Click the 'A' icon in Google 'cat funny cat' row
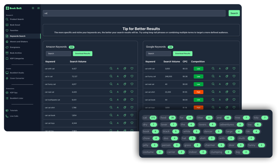The height and width of the screenshot is (165, 280). click(220, 77)
